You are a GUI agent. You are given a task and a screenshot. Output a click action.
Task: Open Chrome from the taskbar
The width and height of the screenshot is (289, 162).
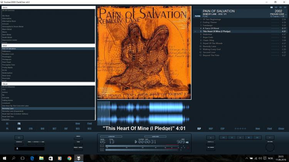point(69,158)
